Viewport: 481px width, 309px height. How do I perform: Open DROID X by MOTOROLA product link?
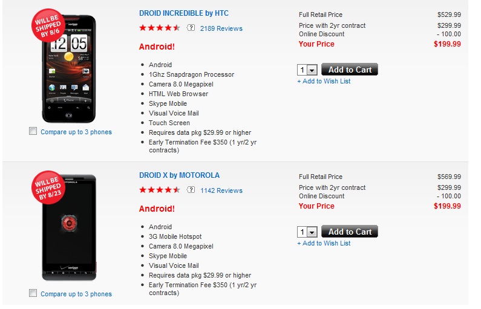(x=179, y=175)
